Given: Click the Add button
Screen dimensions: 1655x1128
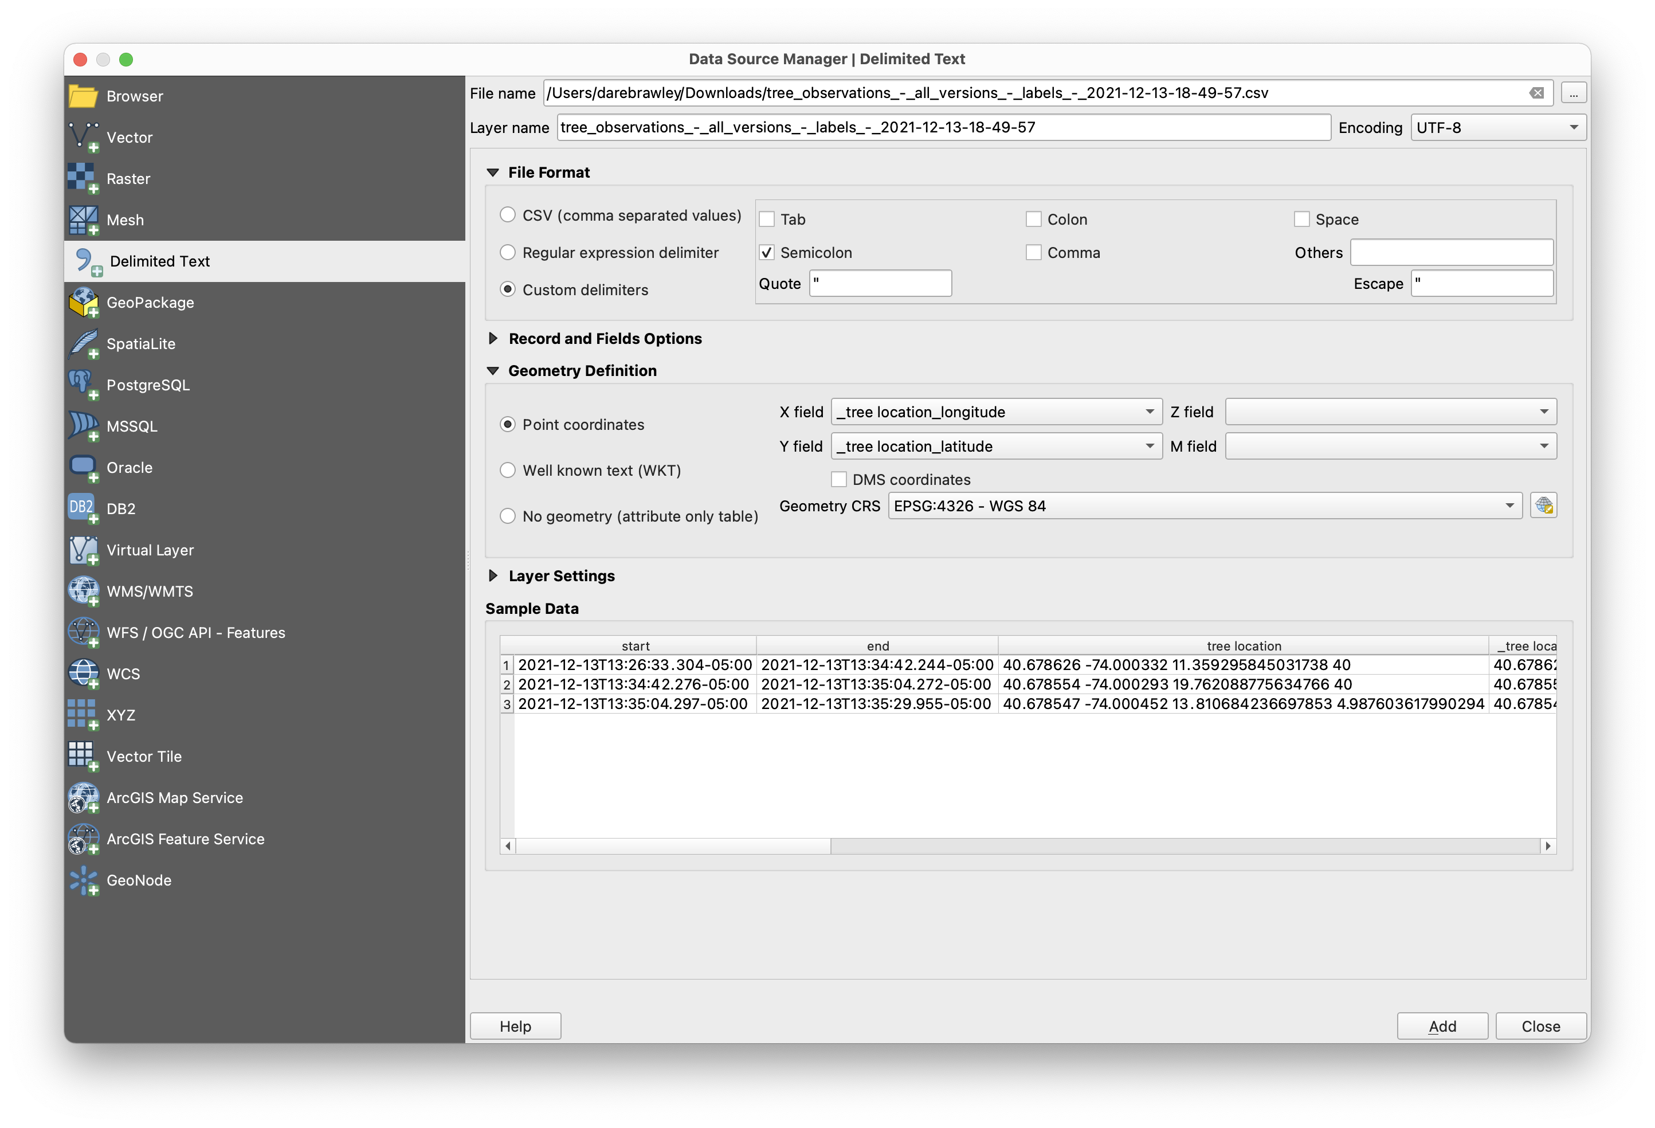Looking at the screenshot, I should point(1441,1026).
